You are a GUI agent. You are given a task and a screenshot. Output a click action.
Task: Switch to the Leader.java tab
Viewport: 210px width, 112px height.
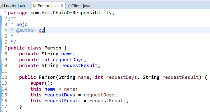pyautogui.click(x=14, y=6)
